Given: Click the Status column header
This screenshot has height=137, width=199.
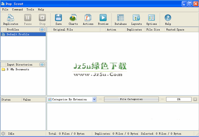Looking at the screenshot, I should (11, 100).
